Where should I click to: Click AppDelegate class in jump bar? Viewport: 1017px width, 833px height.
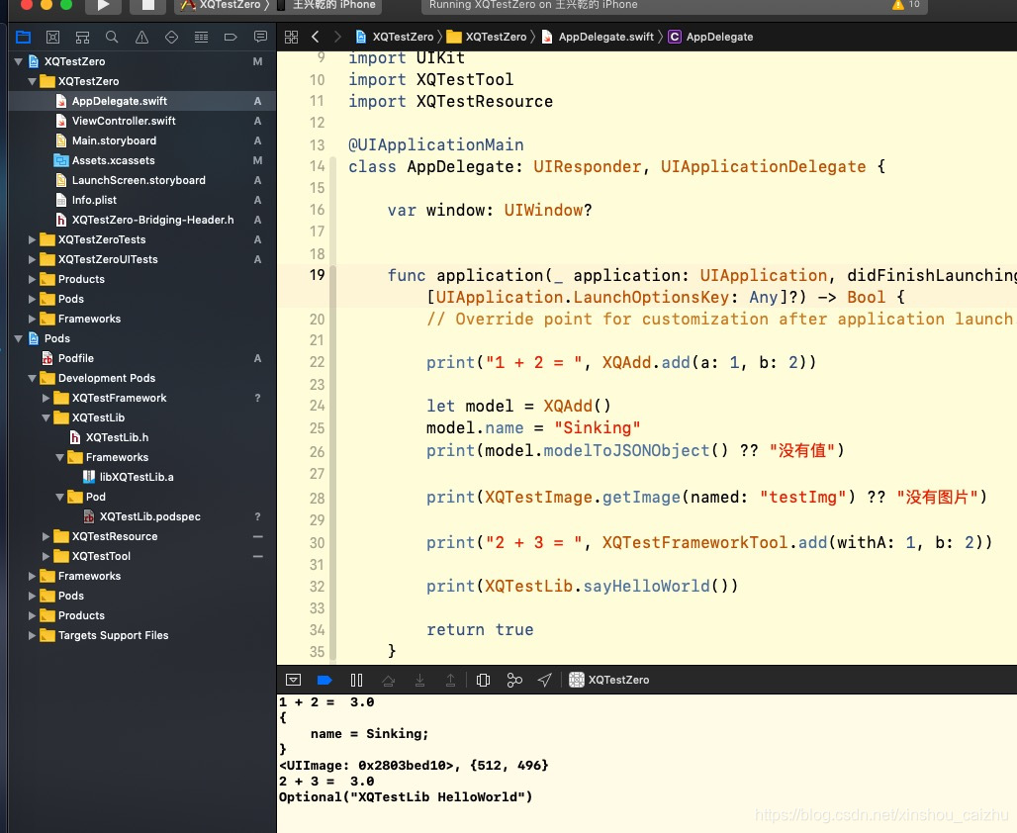tap(711, 37)
